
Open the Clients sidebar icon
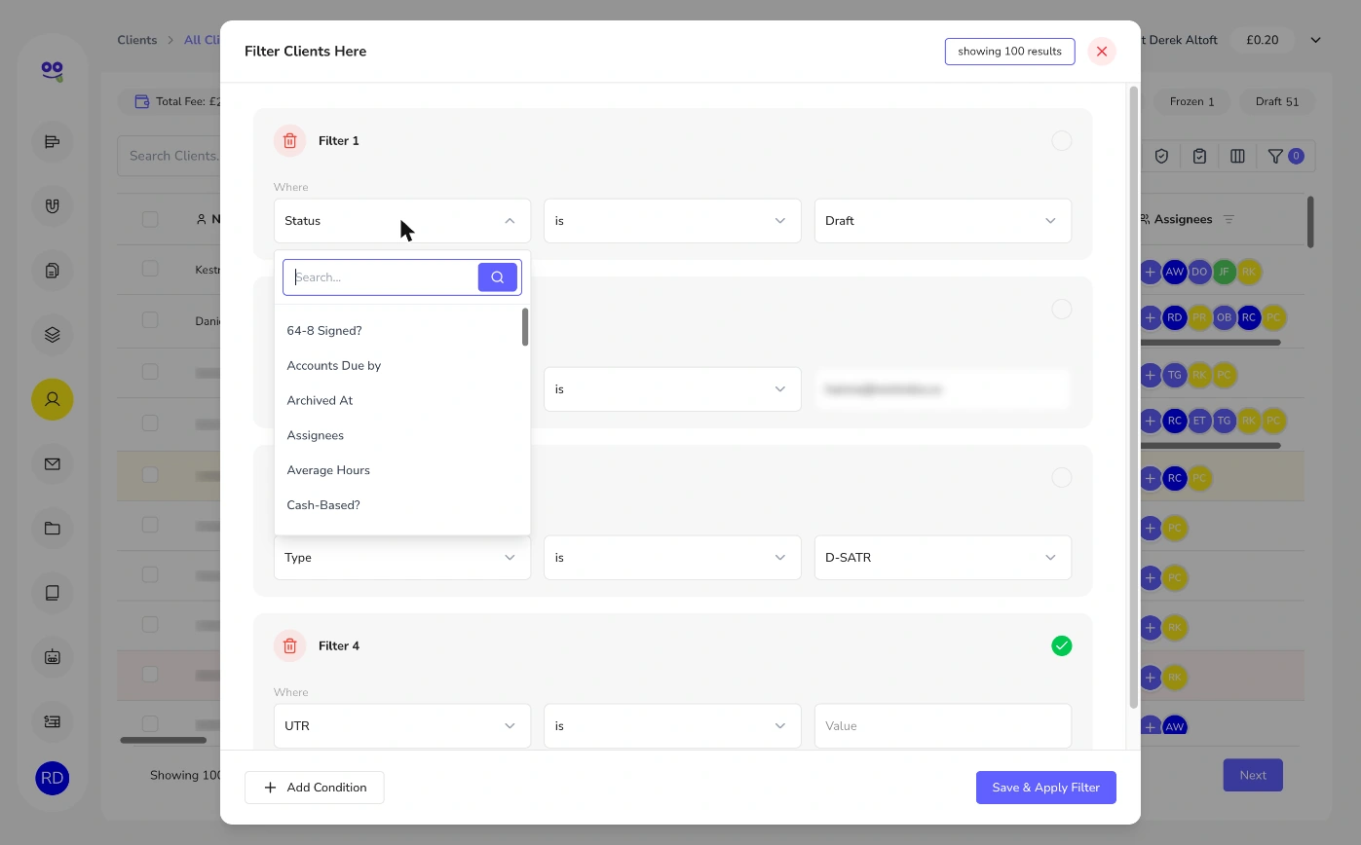pyautogui.click(x=53, y=399)
